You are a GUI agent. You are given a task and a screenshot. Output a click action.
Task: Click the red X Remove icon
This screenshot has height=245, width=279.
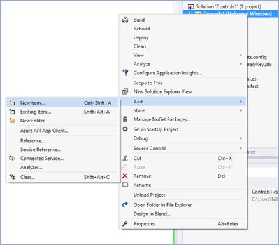tap(125, 176)
